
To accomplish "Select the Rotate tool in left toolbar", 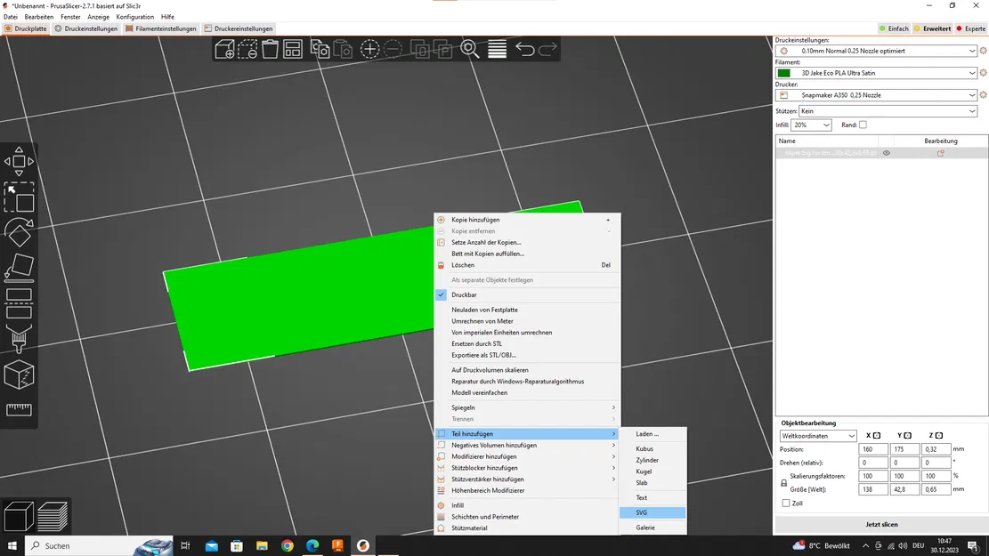I will point(19,233).
